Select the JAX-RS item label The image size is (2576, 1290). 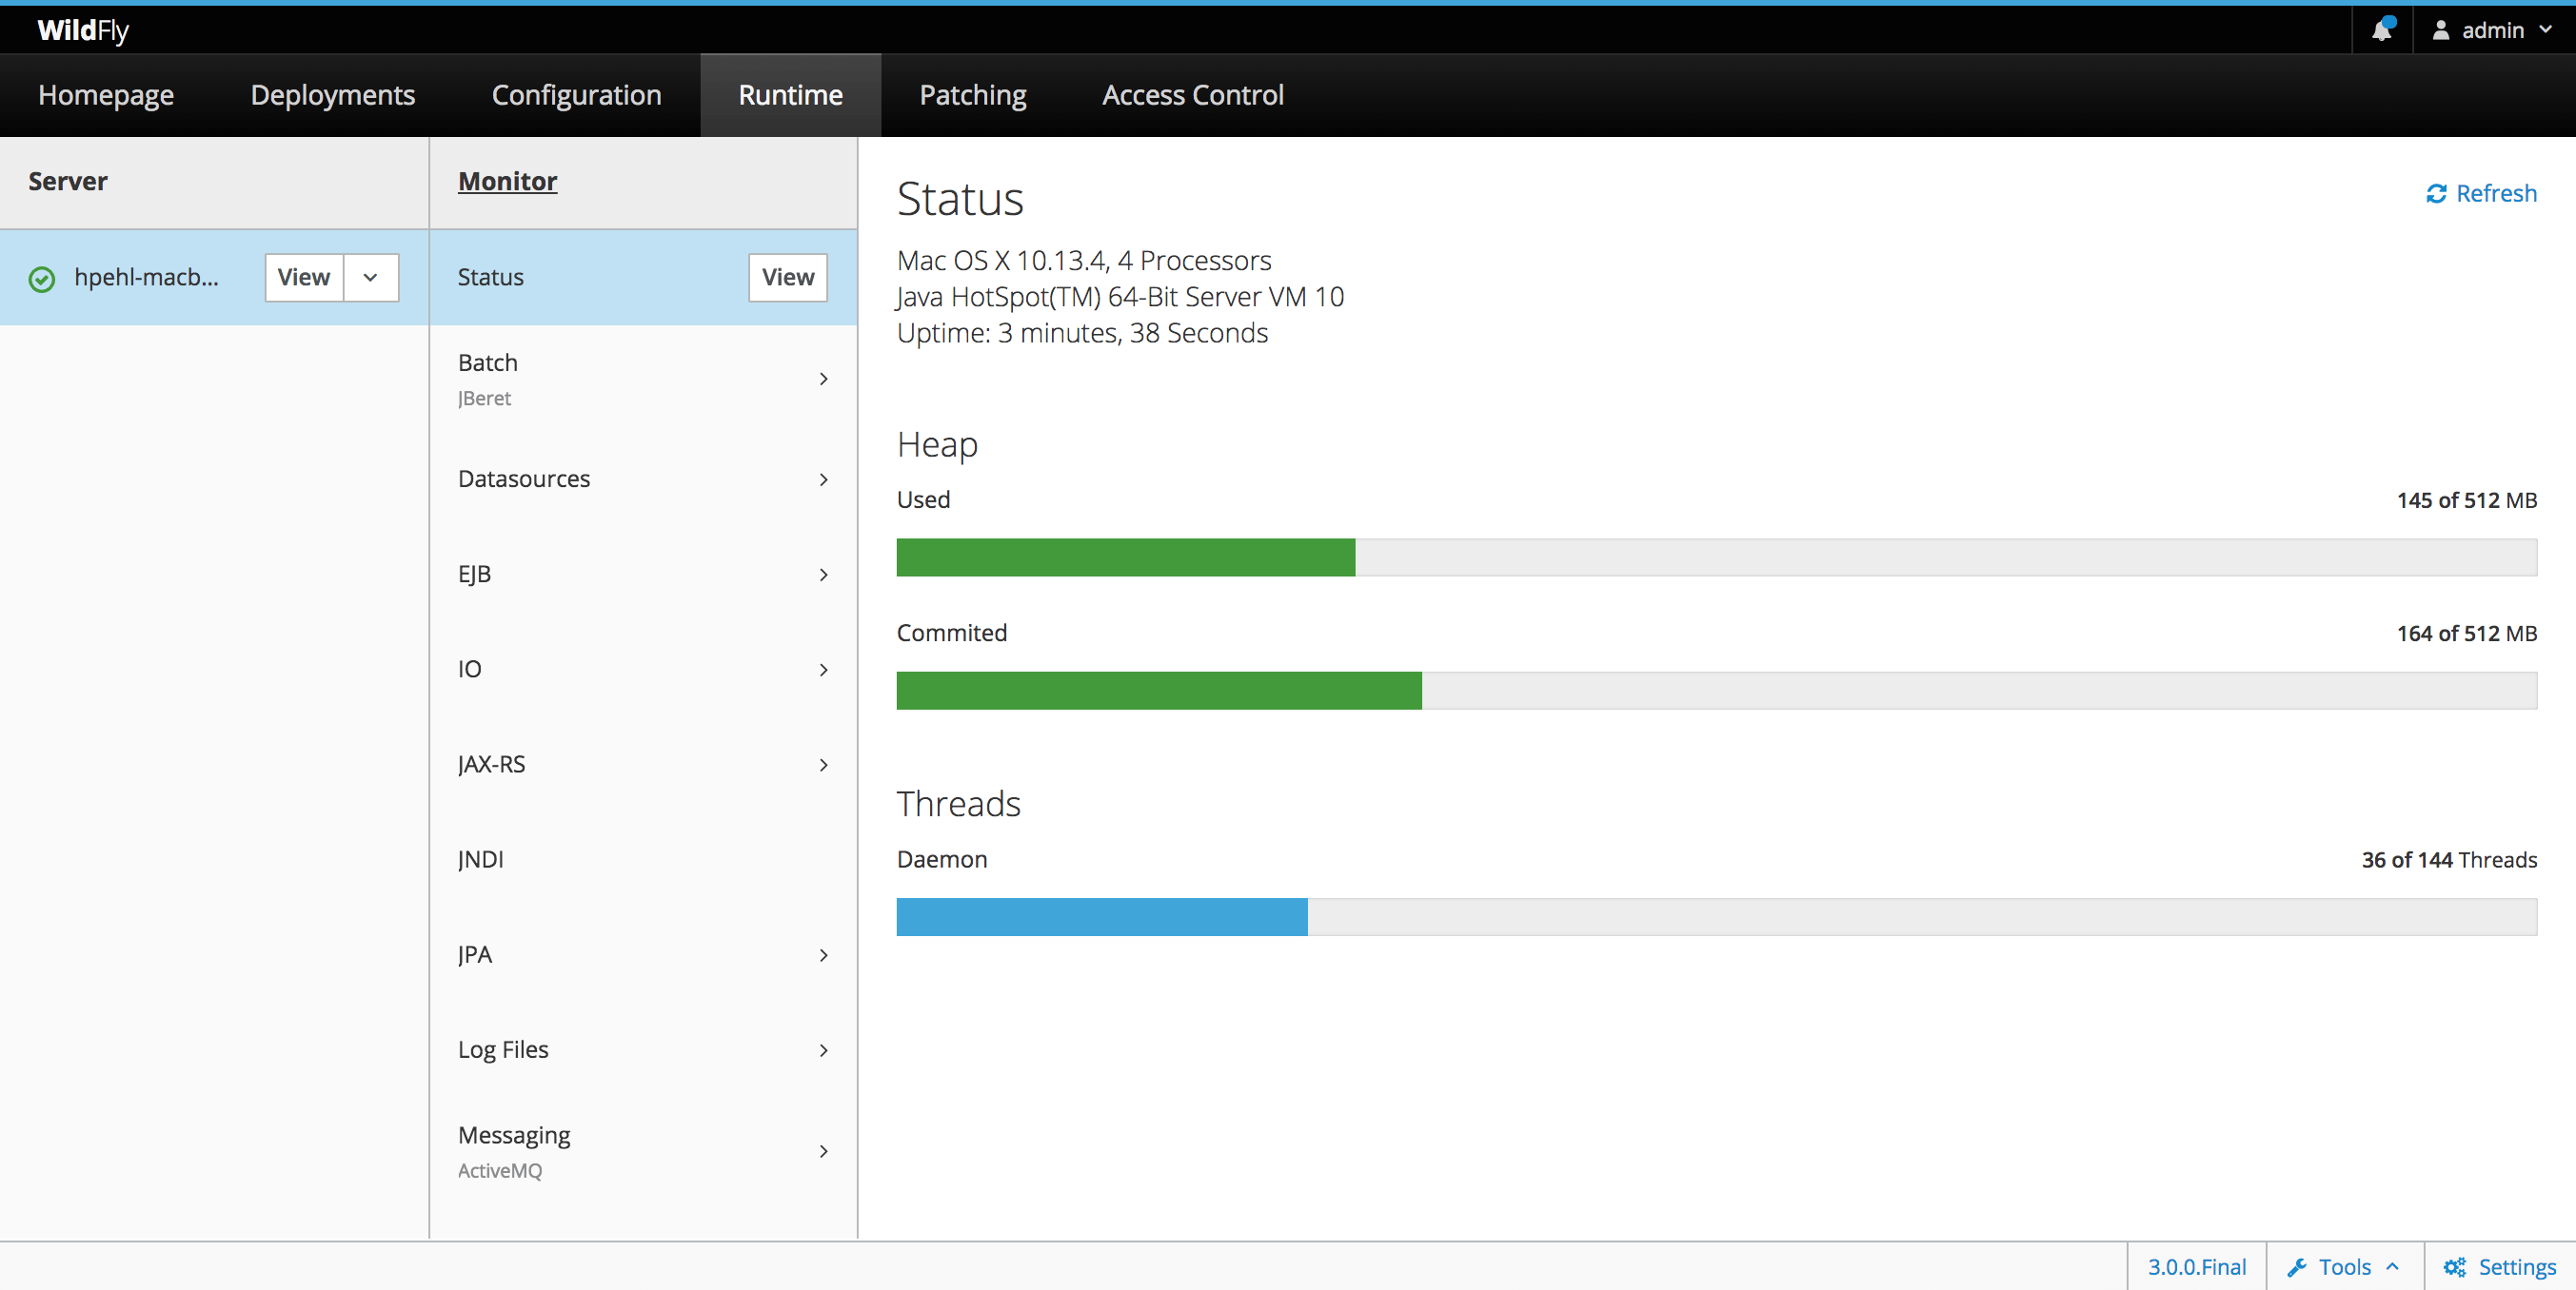(491, 765)
